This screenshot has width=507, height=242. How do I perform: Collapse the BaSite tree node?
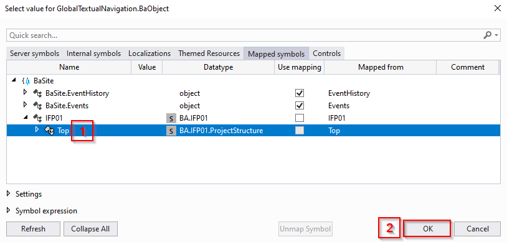pyautogui.click(x=13, y=80)
